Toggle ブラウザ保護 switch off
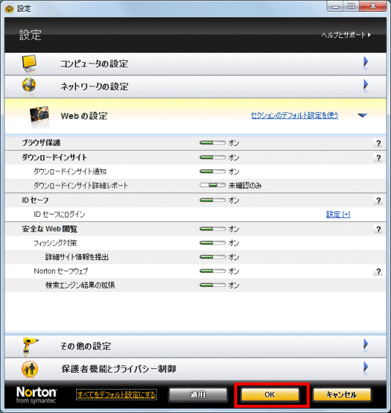Image resolution: width=391 pixels, height=413 pixels. pyautogui.click(x=212, y=143)
